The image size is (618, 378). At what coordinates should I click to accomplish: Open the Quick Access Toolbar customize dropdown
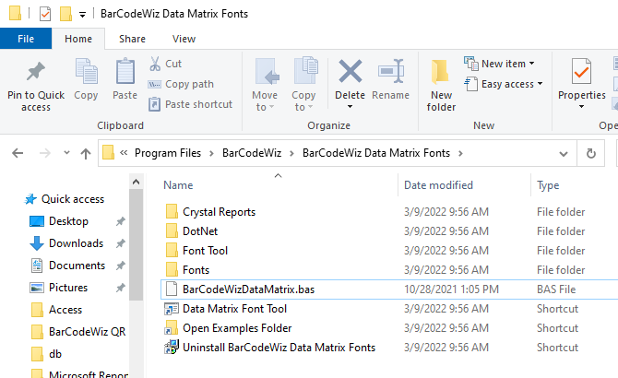(82, 15)
